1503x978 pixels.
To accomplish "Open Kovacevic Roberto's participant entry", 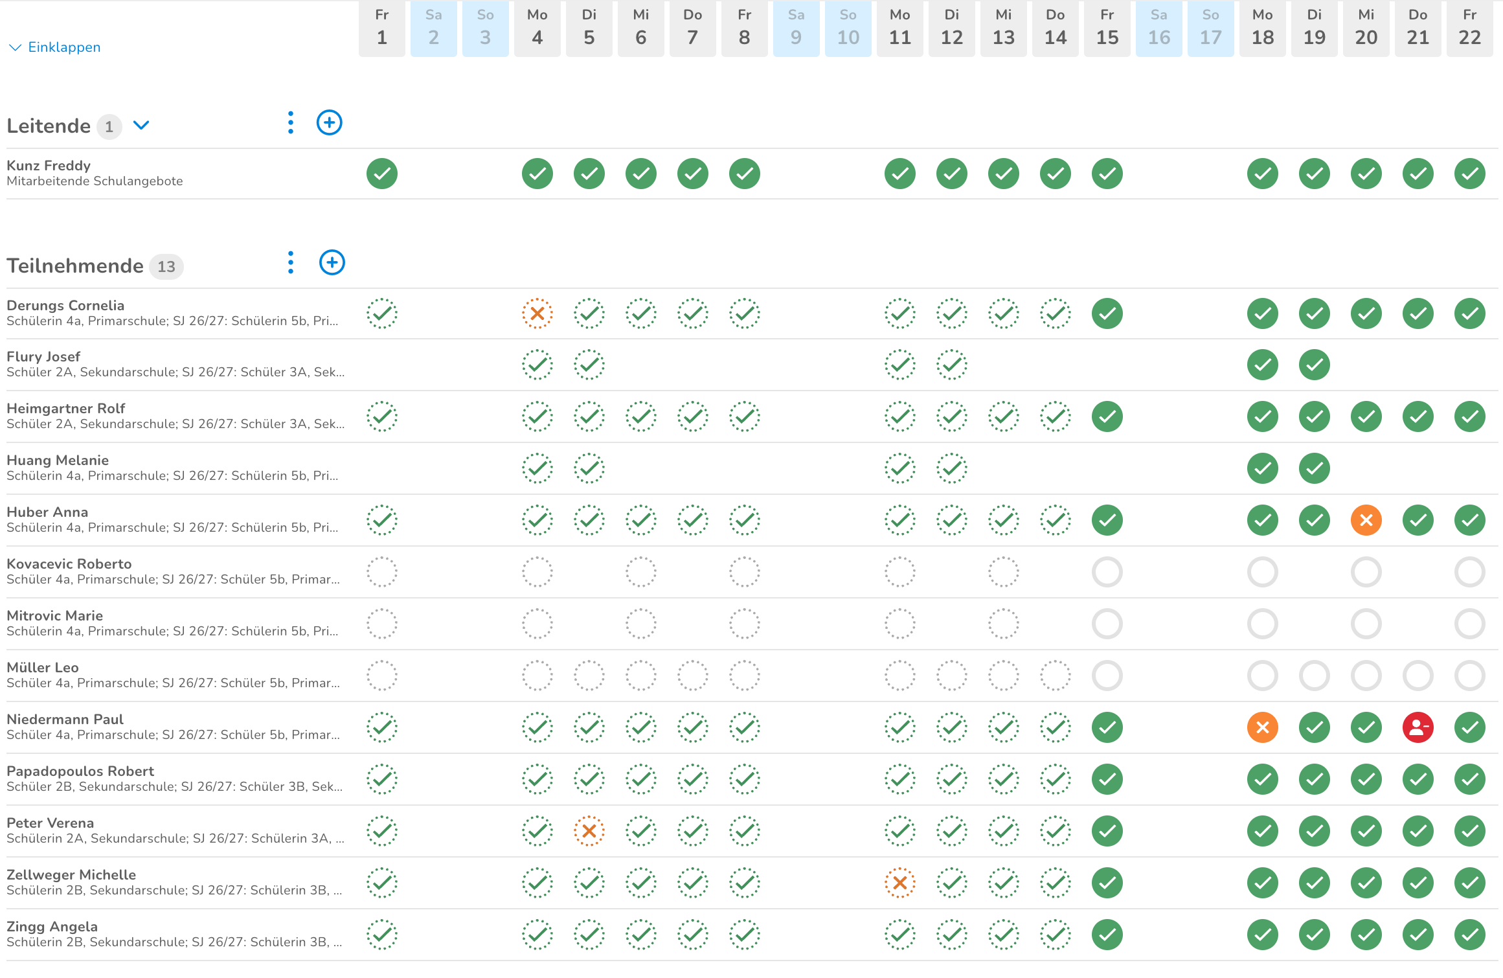I will pyautogui.click(x=69, y=564).
